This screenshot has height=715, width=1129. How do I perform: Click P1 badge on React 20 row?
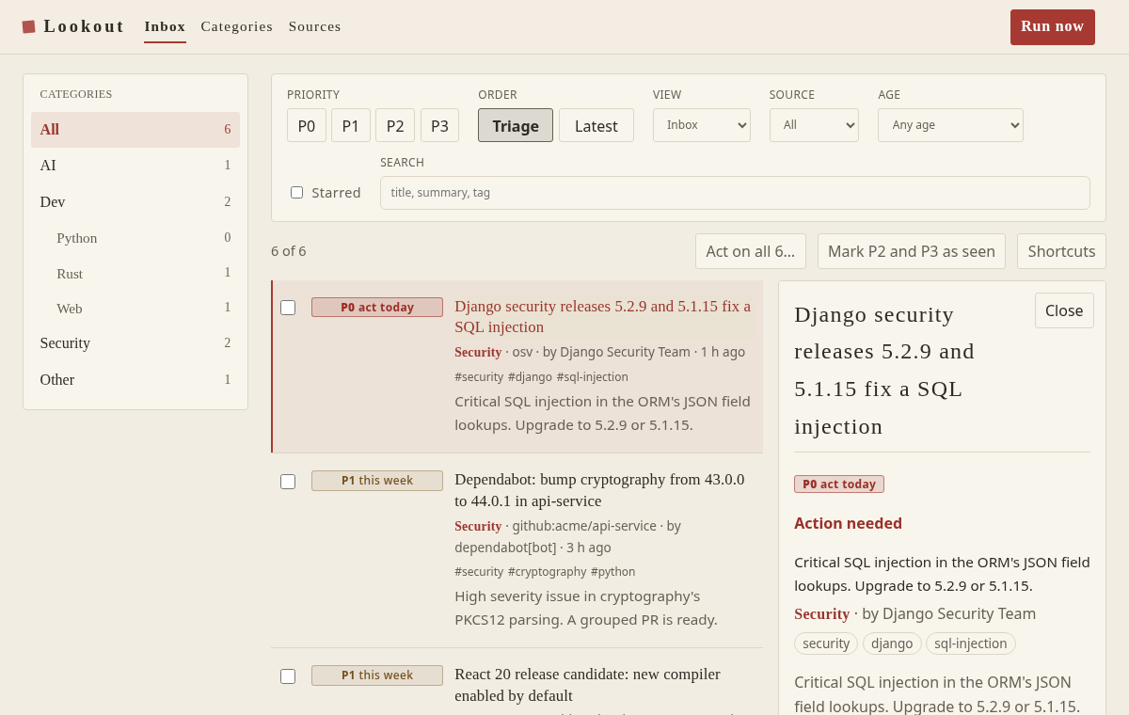pyautogui.click(x=377, y=675)
